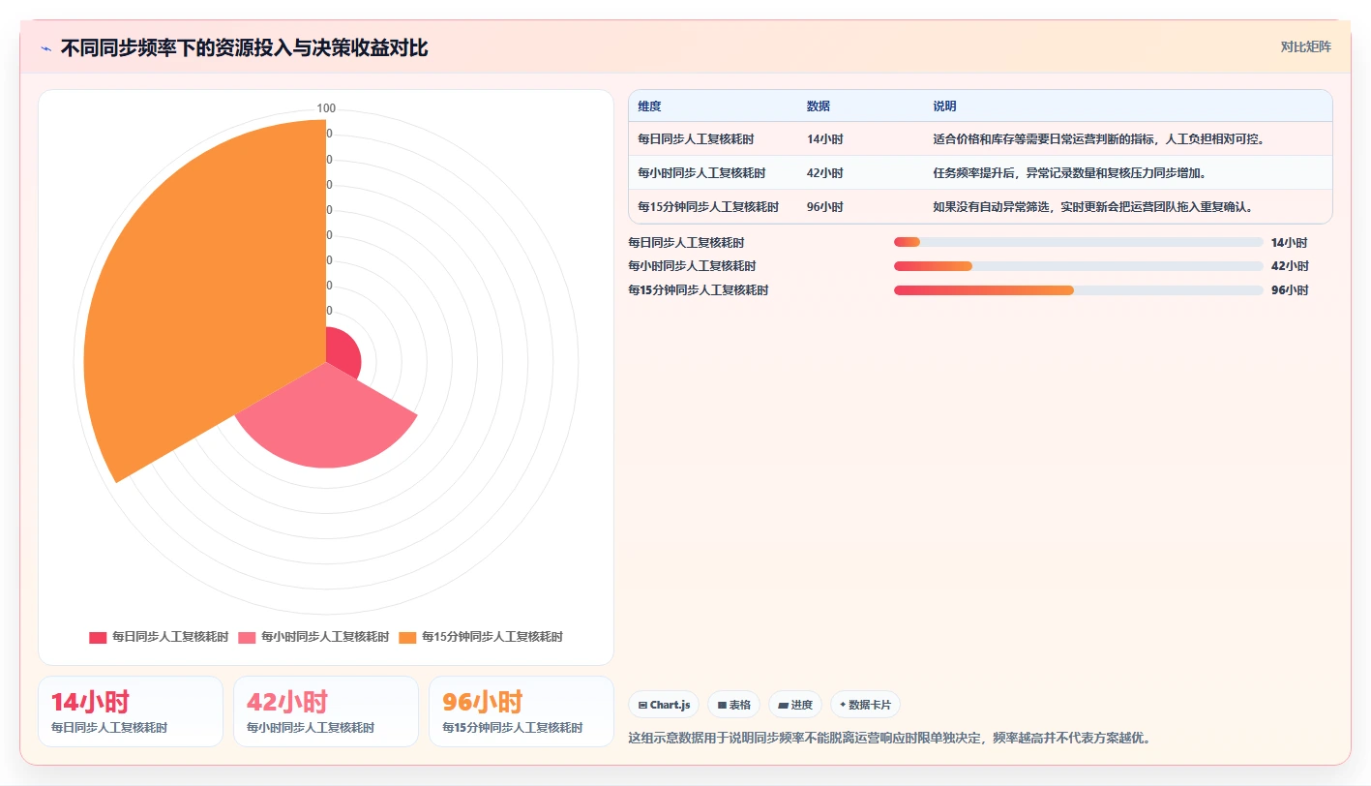Click description starting 任务频率提升后

[1069, 173]
